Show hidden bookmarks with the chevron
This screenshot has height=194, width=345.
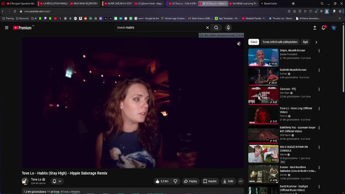point(340,18)
